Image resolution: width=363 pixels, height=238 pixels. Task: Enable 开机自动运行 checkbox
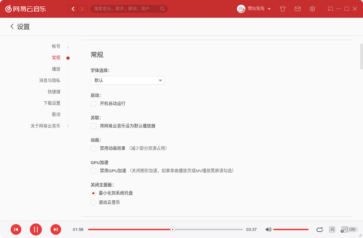[93, 104]
